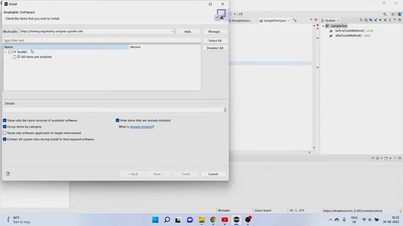Minimize the Eclipse editor area
Image resolution: width=403 pixels, height=226 pixels.
click(x=311, y=20)
